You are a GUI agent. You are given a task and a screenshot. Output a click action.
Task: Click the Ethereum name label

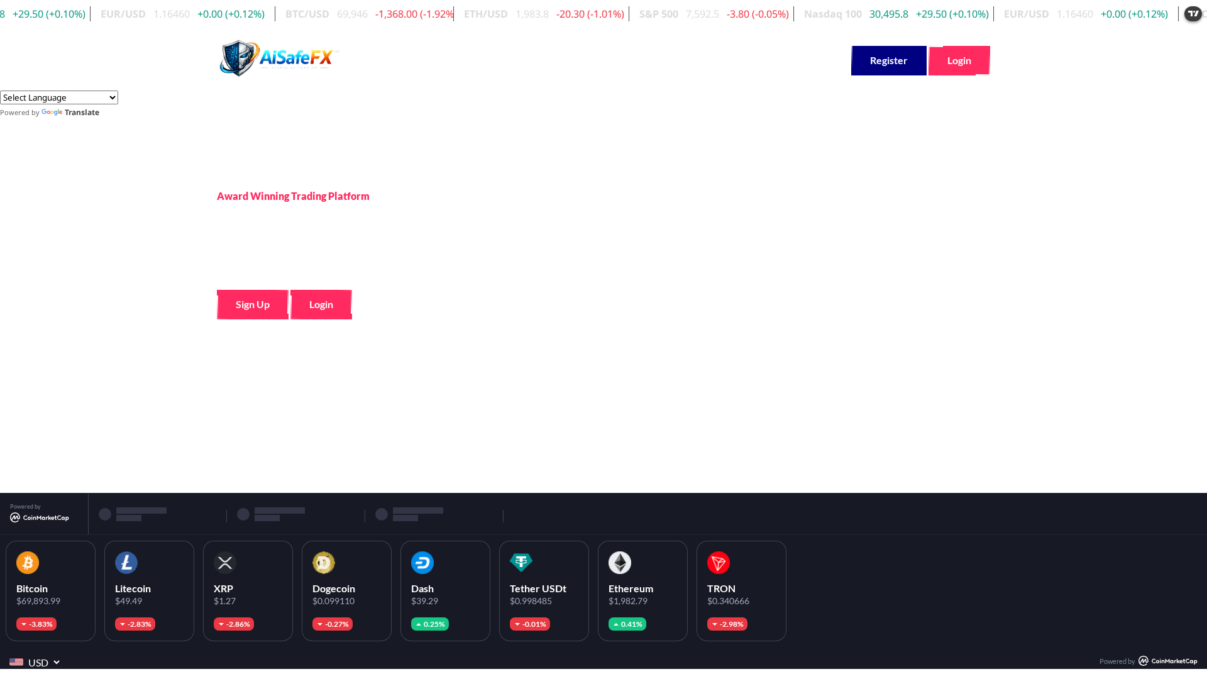[631, 588]
